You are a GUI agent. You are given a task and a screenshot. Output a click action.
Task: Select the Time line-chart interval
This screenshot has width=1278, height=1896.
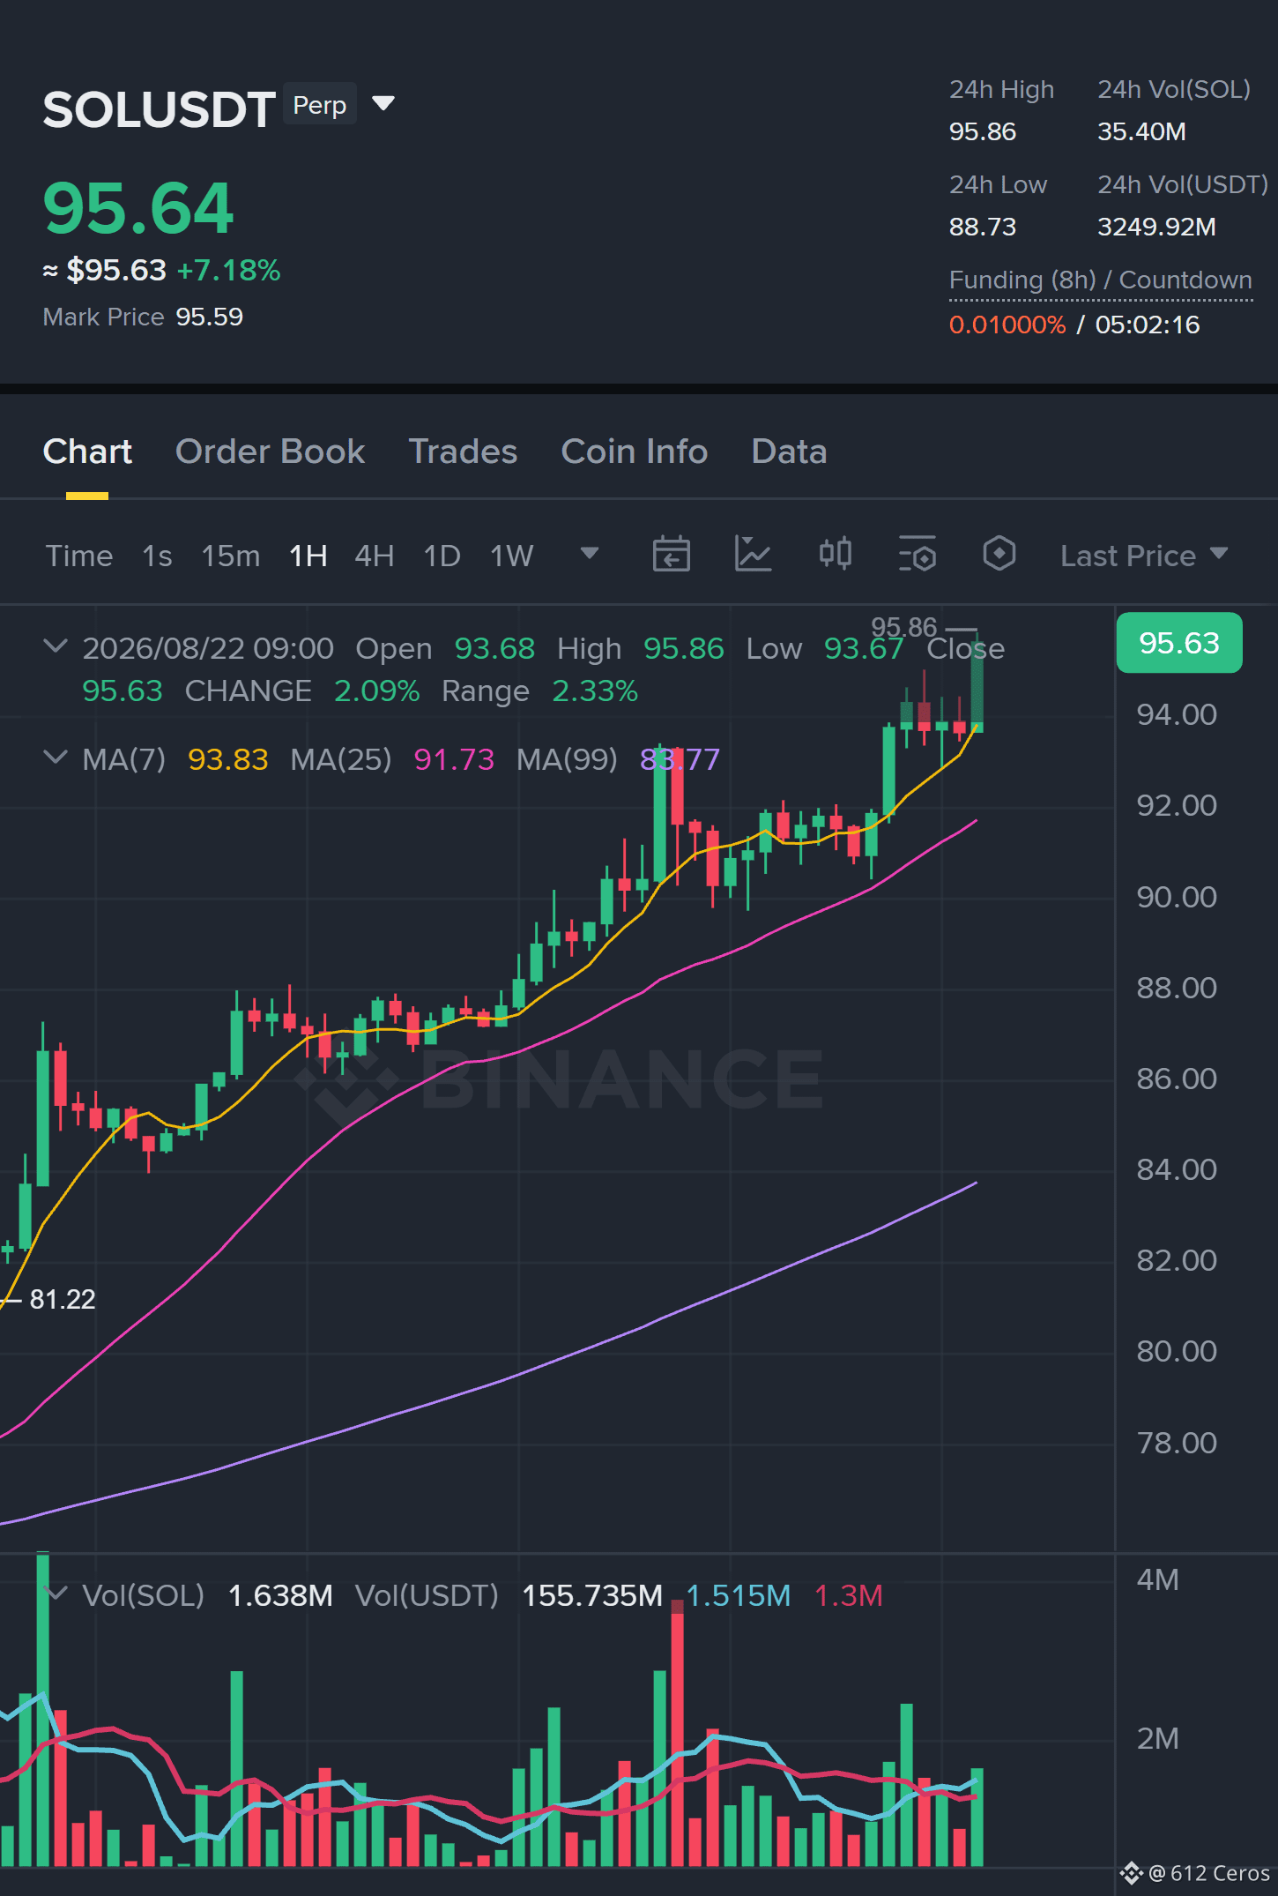point(79,556)
